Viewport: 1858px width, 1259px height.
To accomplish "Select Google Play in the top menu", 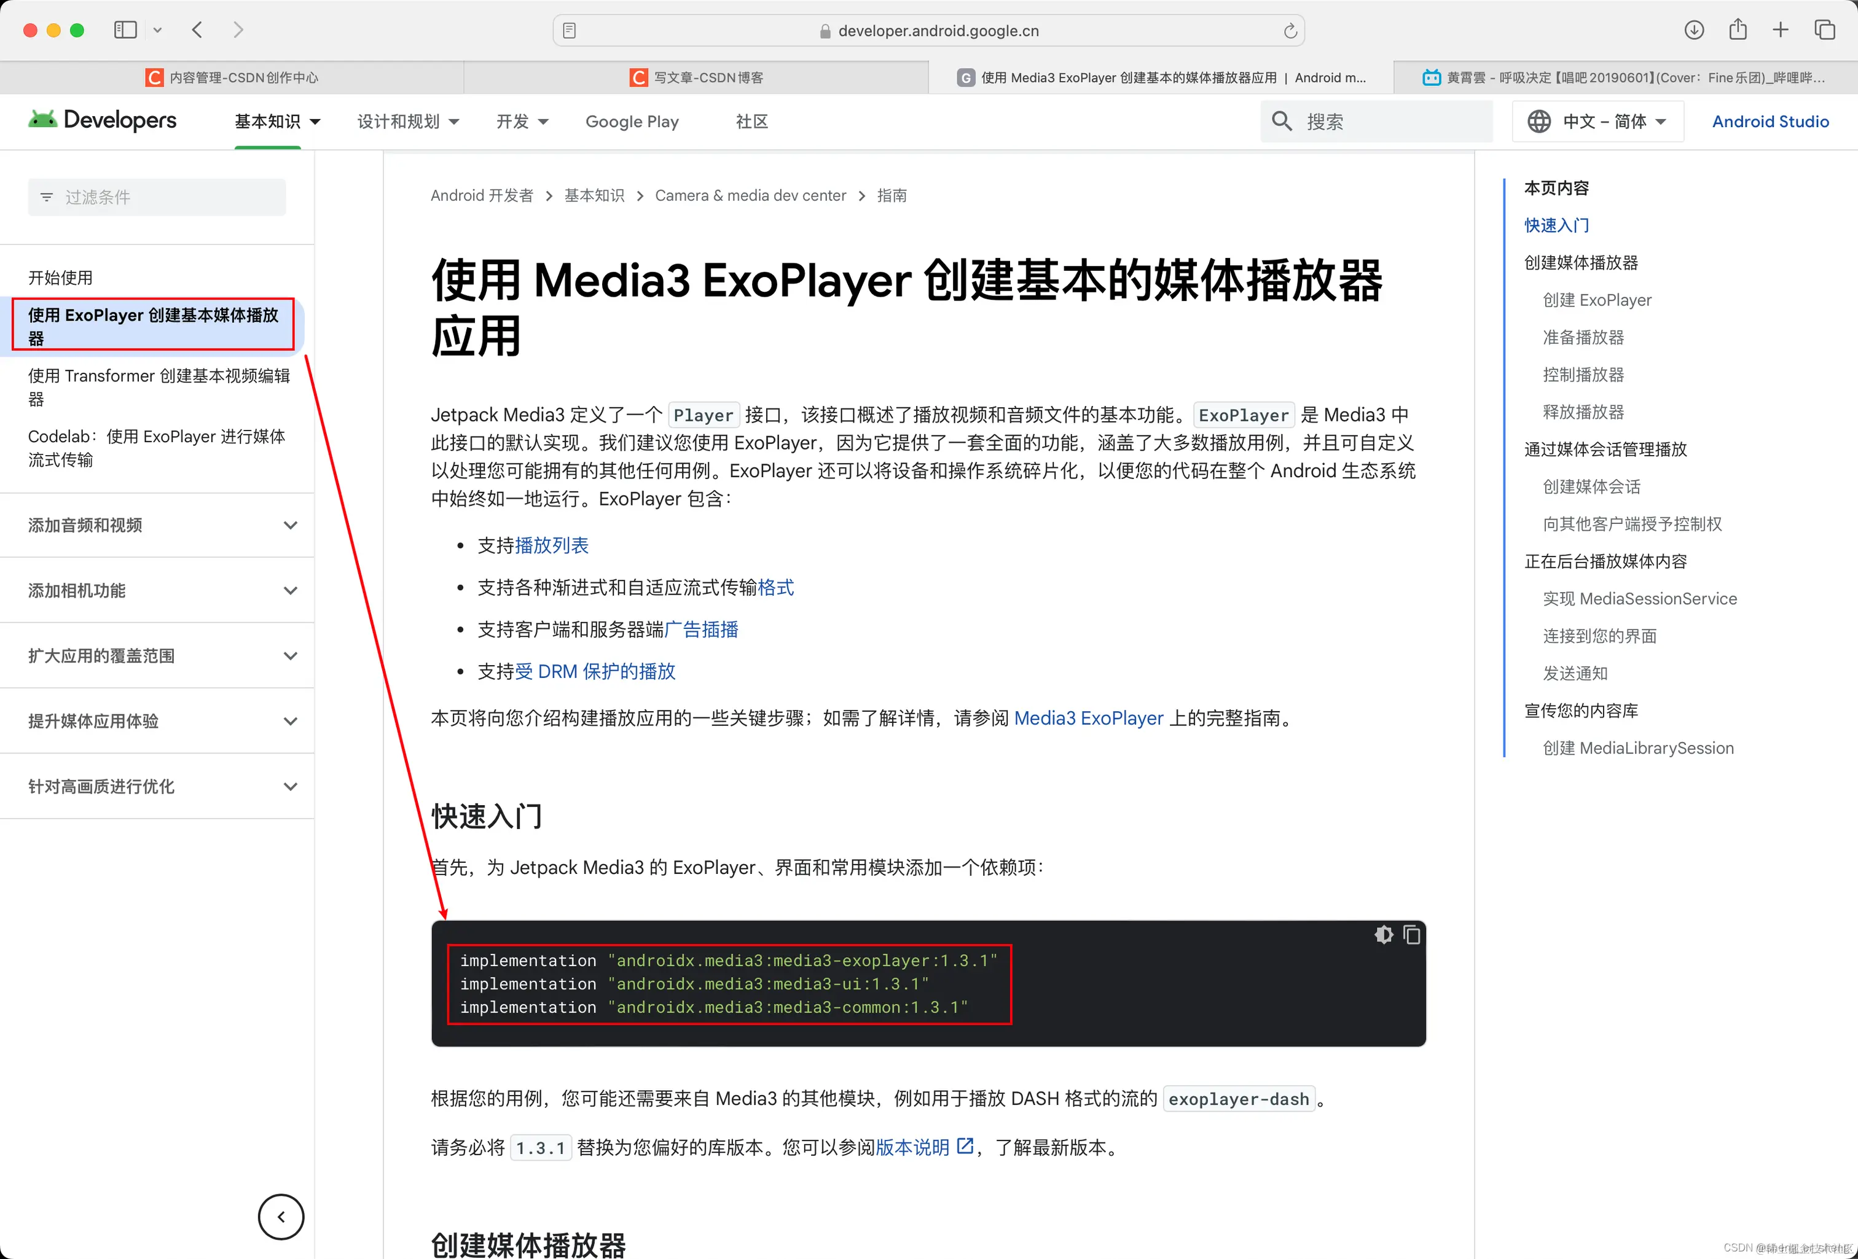I will (x=632, y=121).
